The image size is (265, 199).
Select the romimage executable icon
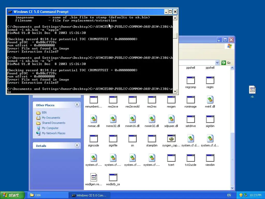click(x=191, y=100)
